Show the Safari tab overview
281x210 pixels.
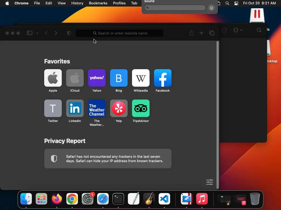click(212, 33)
